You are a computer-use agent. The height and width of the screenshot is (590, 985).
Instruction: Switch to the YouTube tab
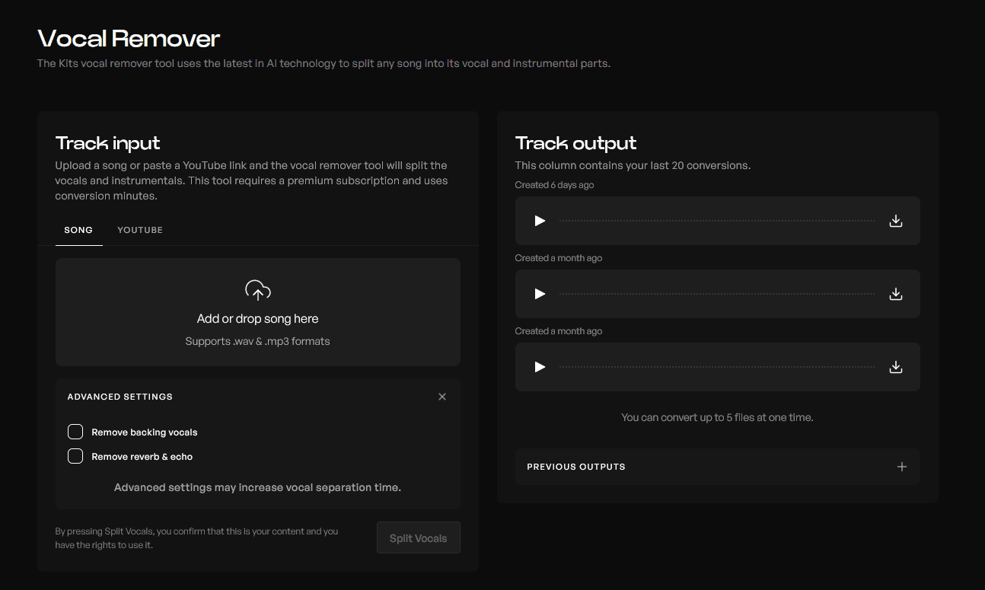(x=140, y=230)
